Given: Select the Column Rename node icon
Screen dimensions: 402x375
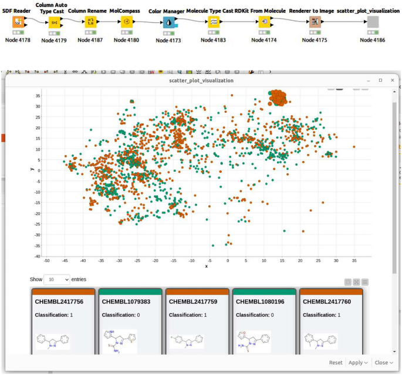Looking at the screenshot, I should (x=90, y=22).
